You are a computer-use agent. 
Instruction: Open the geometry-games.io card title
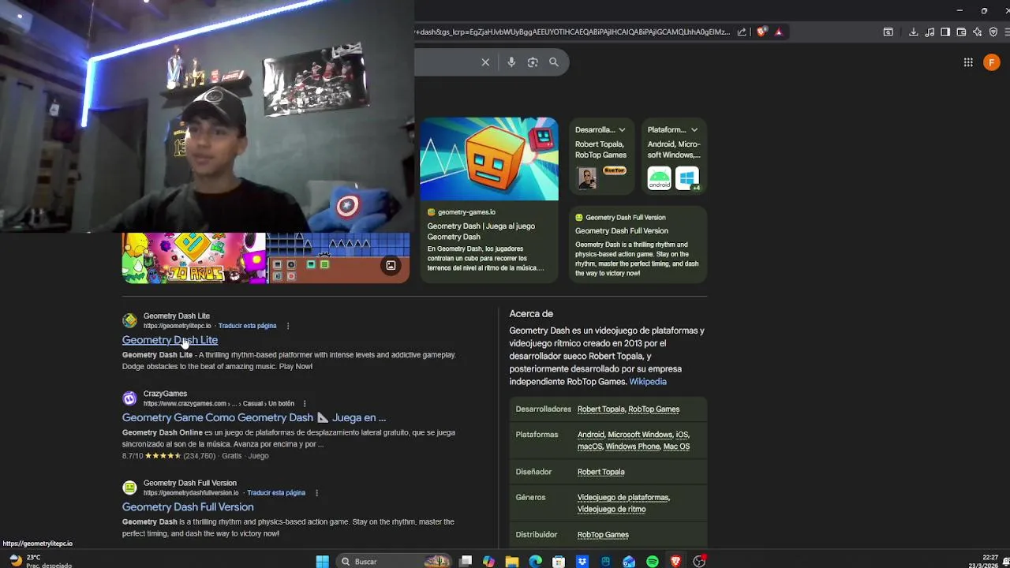[481, 231]
